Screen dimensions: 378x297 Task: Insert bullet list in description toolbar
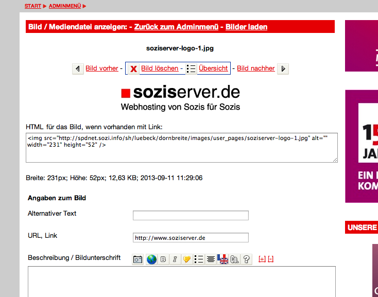click(199, 259)
